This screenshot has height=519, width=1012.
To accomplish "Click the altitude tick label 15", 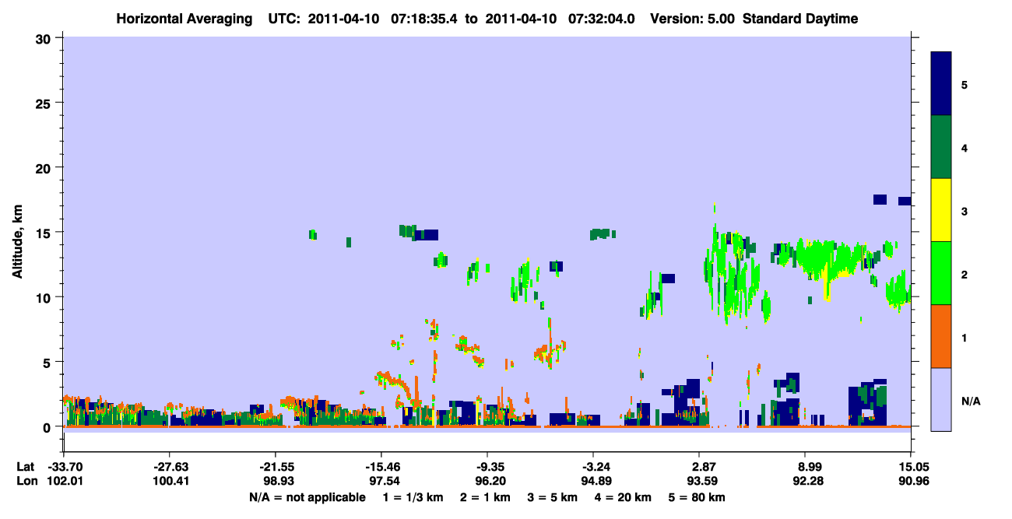I will (45, 233).
